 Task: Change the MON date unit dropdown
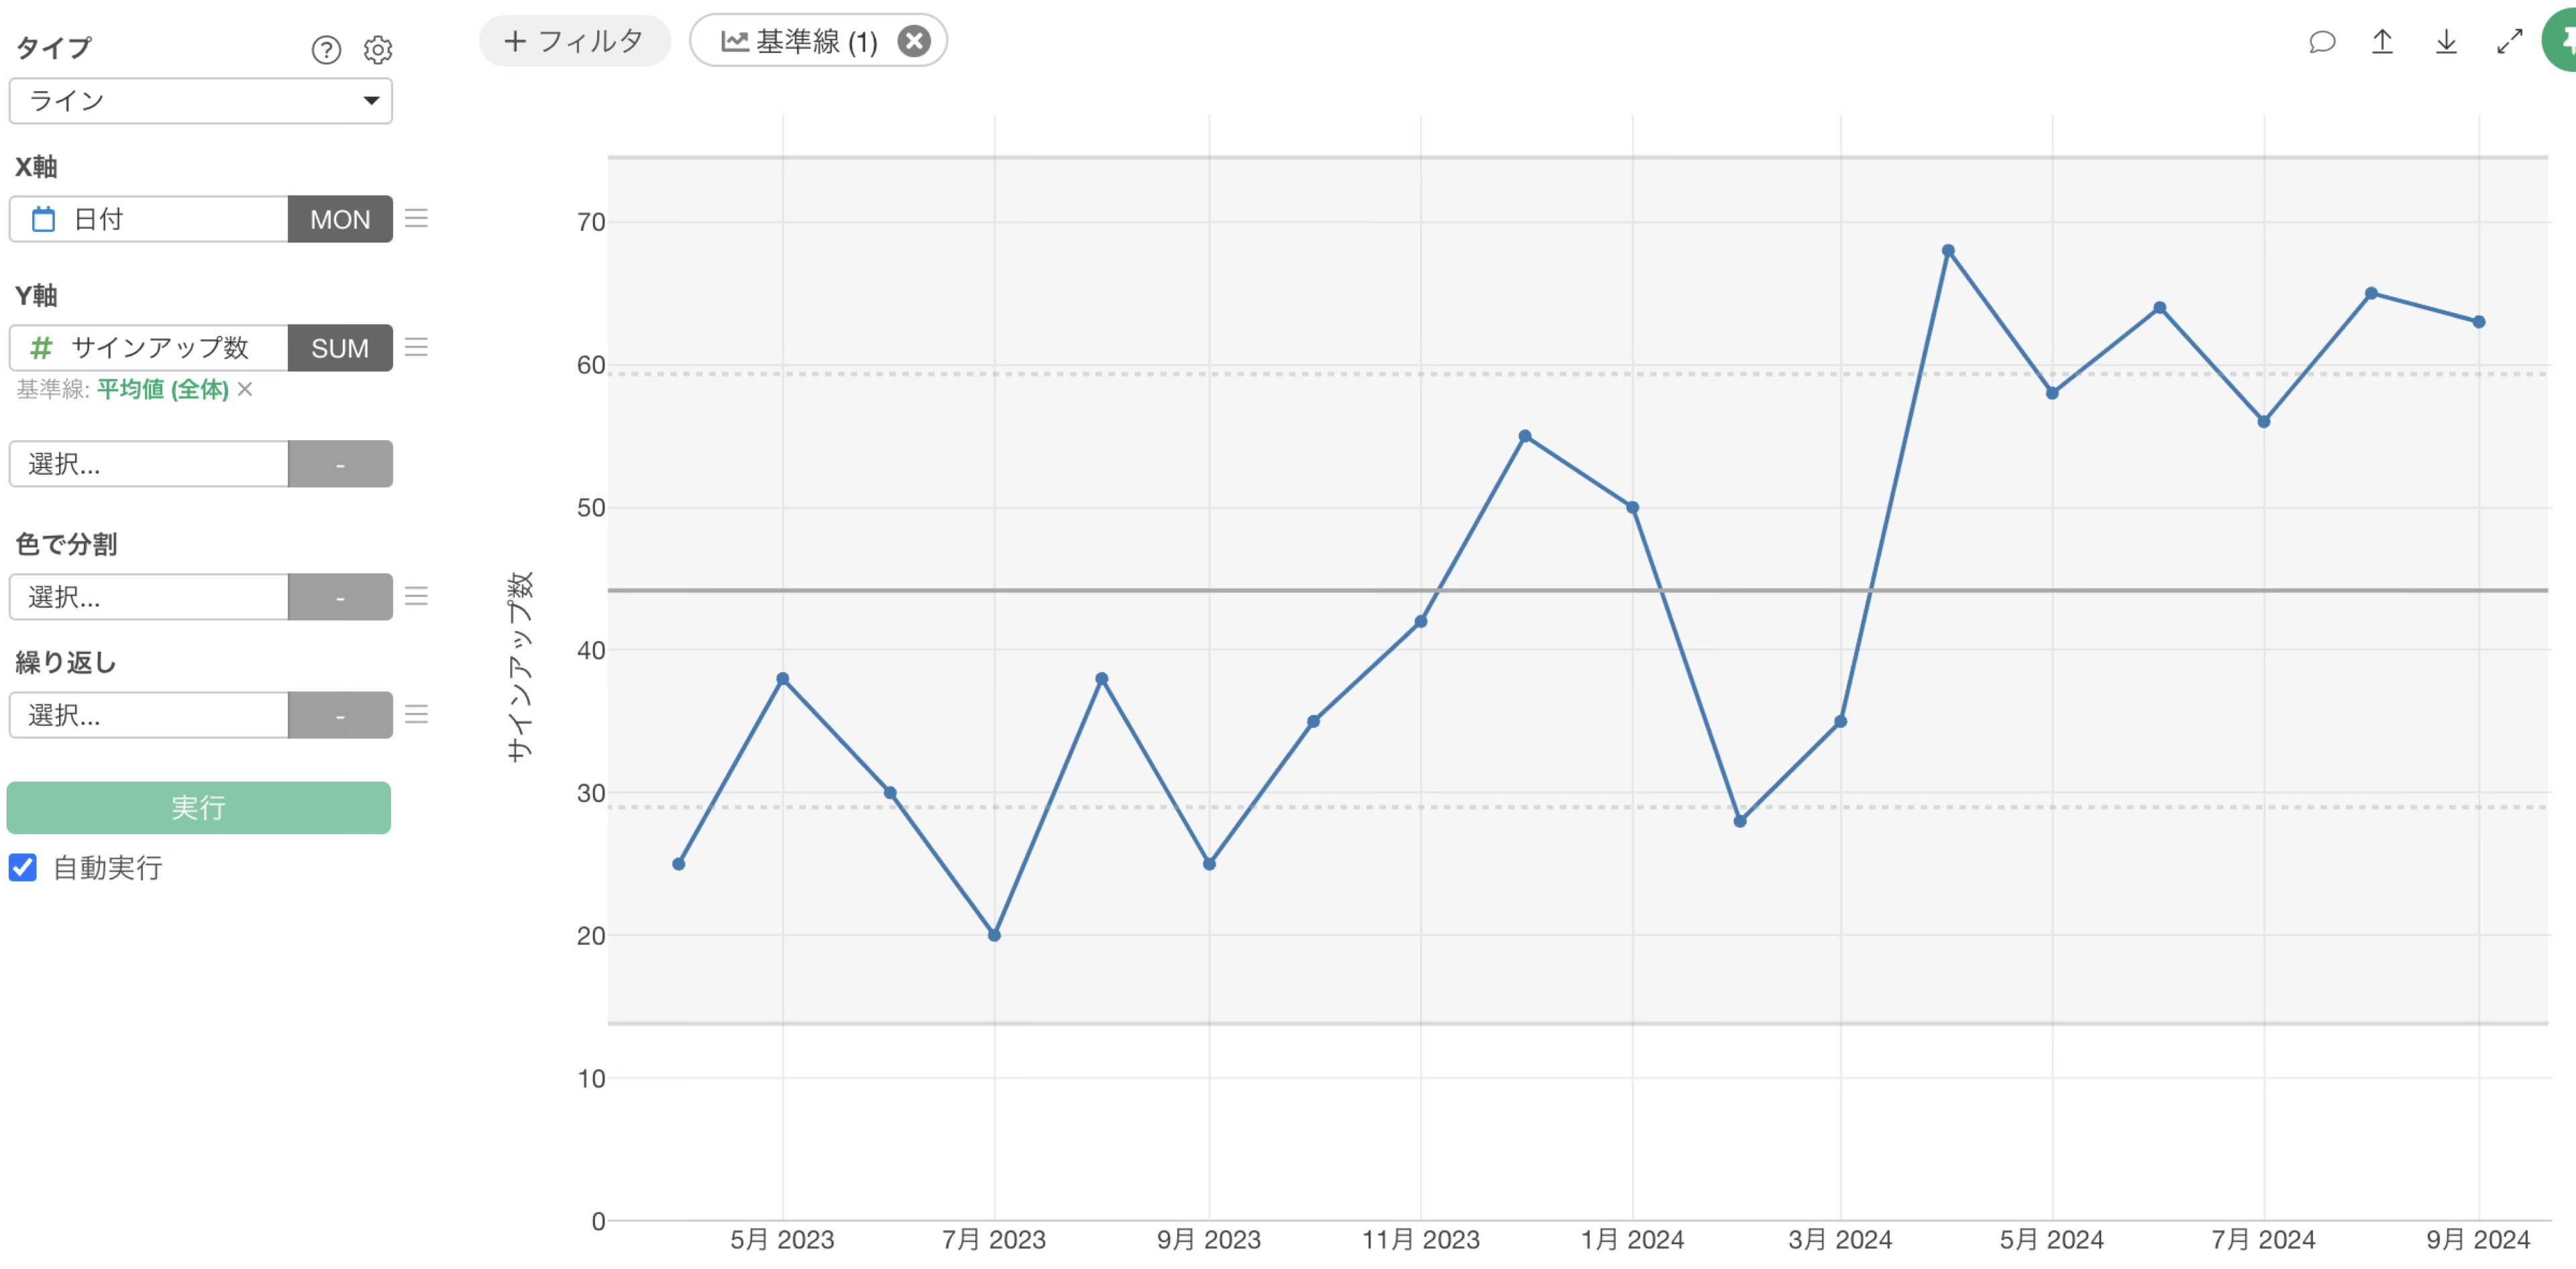point(339,219)
